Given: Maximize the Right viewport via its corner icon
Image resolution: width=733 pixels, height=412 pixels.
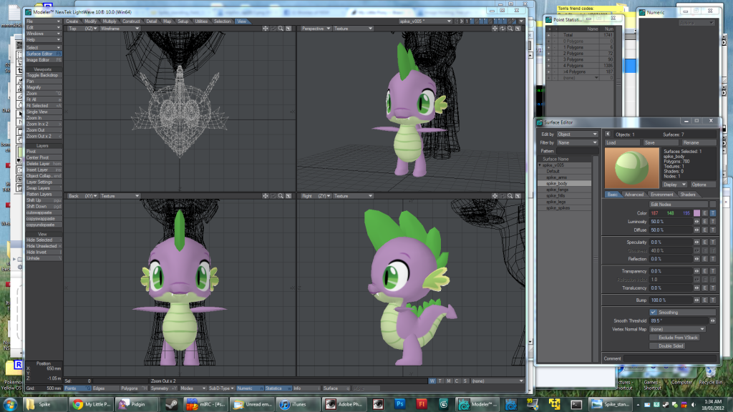Looking at the screenshot, I should (x=518, y=196).
